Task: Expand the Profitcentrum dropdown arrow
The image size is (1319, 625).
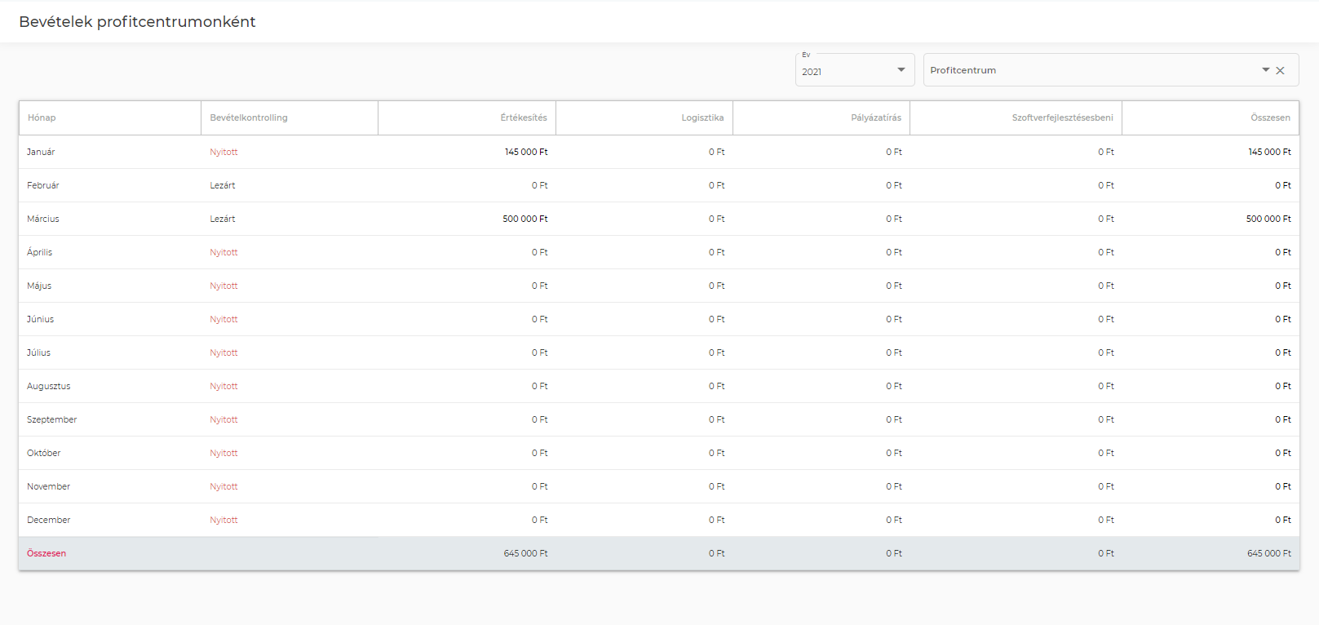Action: point(1266,70)
